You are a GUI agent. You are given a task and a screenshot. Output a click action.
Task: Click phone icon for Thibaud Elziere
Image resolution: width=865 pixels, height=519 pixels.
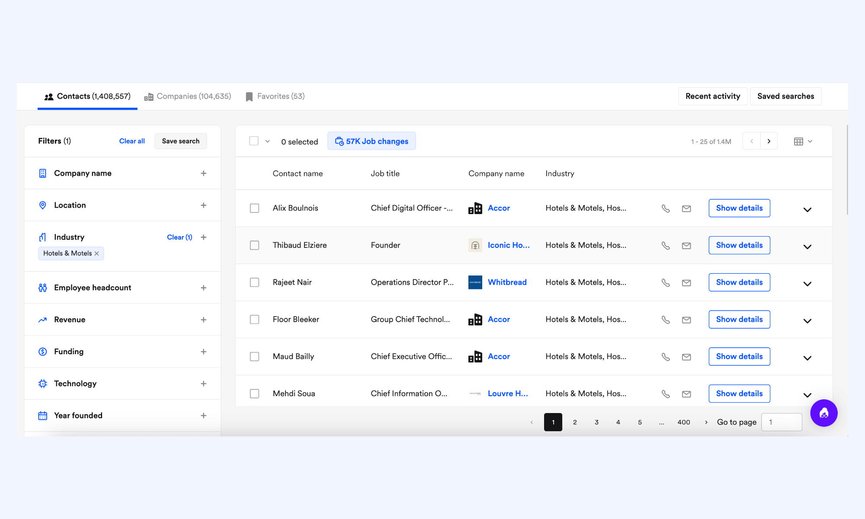point(666,246)
